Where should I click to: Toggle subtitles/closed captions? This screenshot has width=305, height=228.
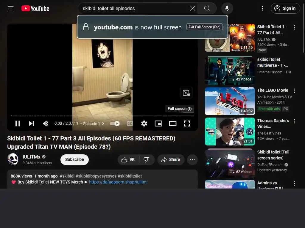130,123
